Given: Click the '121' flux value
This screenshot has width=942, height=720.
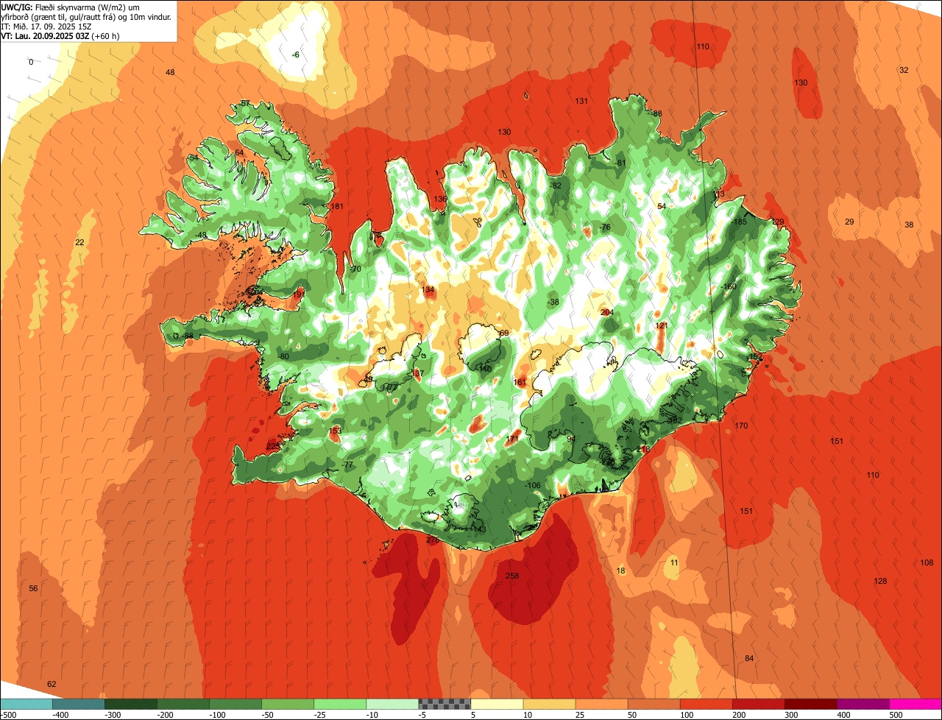Looking at the screenshot, I should coord(662,325).
